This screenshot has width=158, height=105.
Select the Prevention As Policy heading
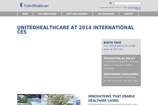(119, 58)
